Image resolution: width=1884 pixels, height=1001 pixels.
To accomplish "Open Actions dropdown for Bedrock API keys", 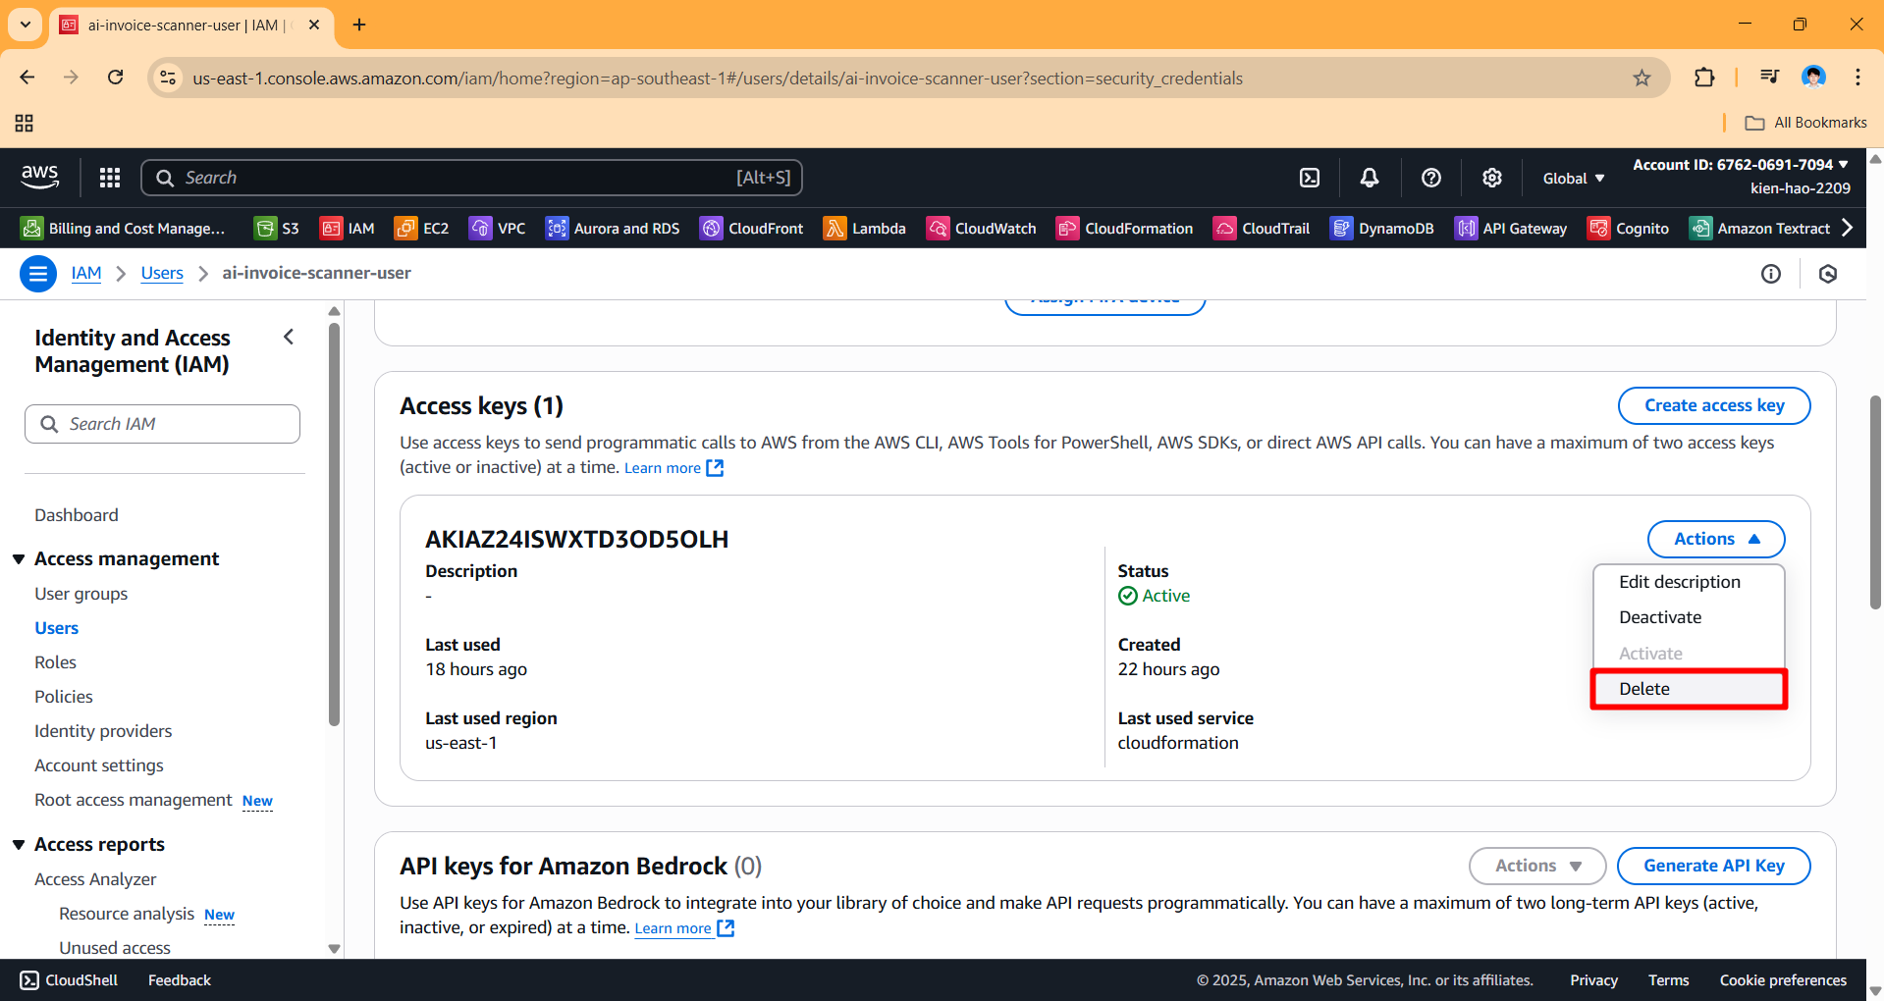I will click(1535, 866).
